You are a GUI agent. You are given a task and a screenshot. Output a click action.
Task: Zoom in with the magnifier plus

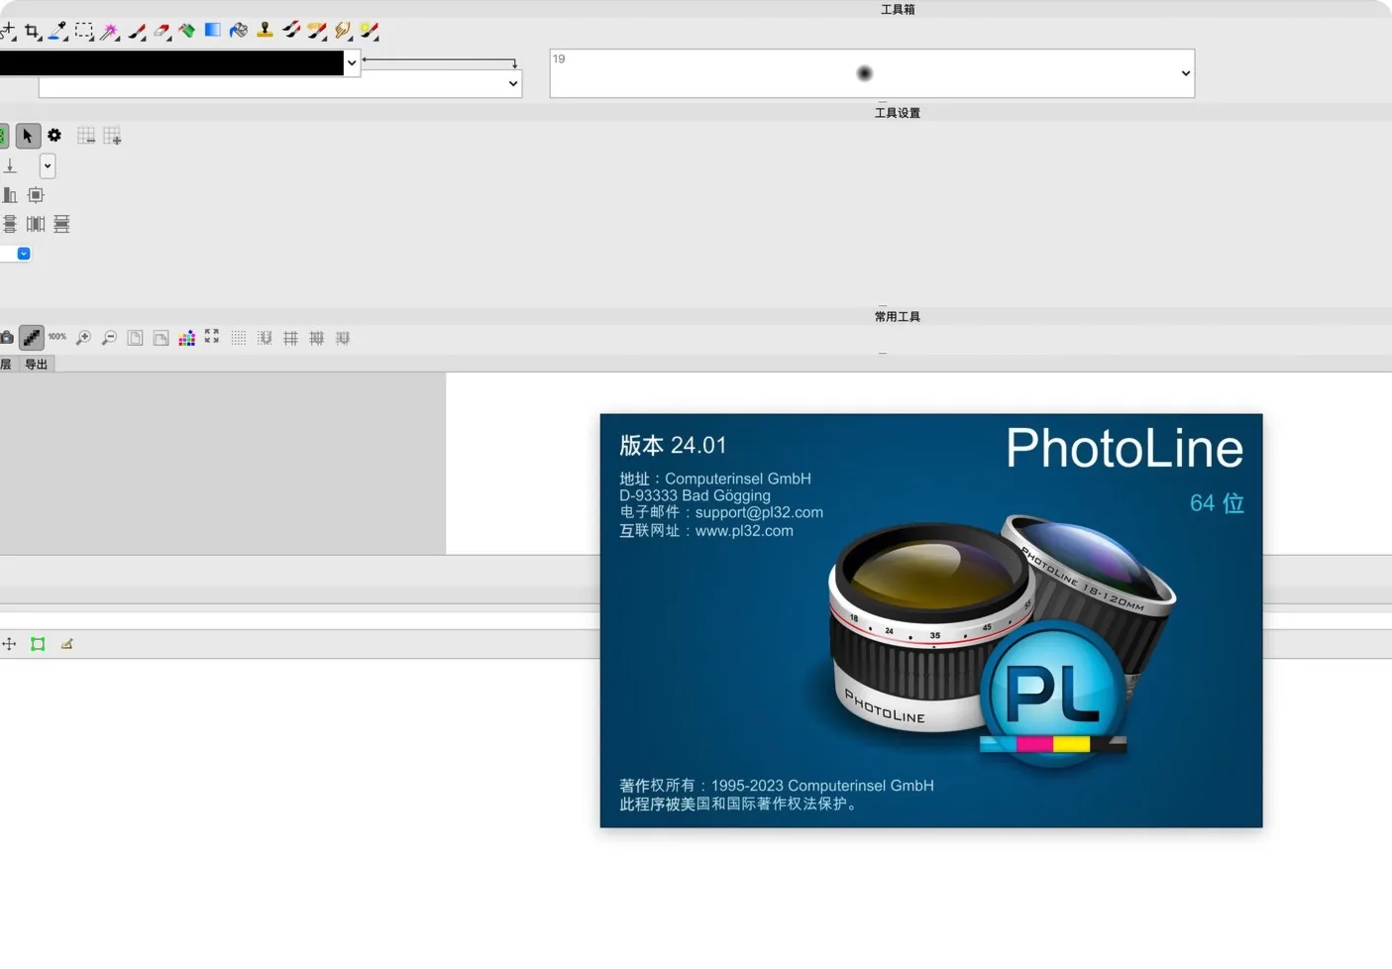coord(83,338)
